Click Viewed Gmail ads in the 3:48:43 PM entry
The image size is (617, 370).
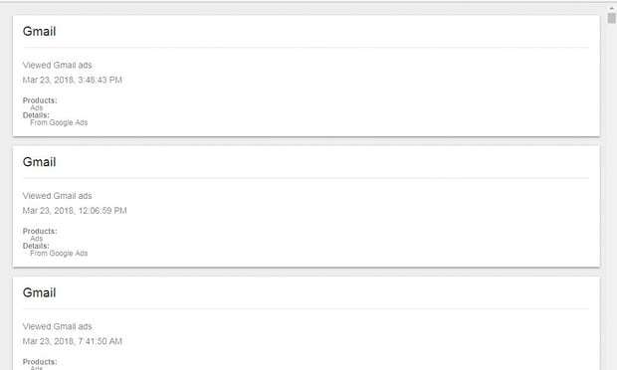tap(57, 65)
